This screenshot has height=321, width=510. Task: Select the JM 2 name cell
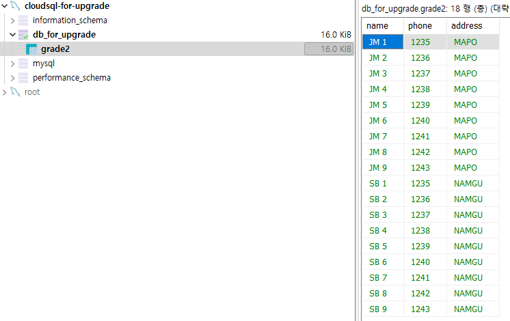[383, 58]
